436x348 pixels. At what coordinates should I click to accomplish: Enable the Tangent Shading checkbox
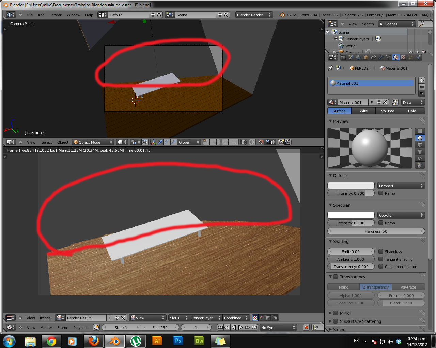381,259
